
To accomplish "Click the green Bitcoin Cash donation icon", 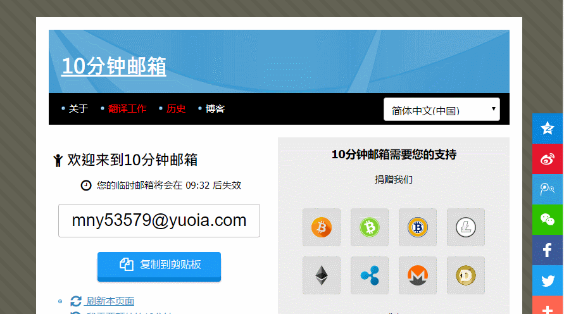I will click(x=370, y=227).
